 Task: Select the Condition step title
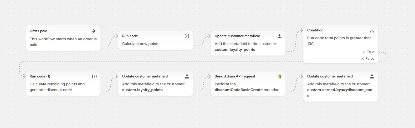point(315,30)
